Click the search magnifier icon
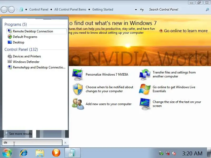 (207, 9)
